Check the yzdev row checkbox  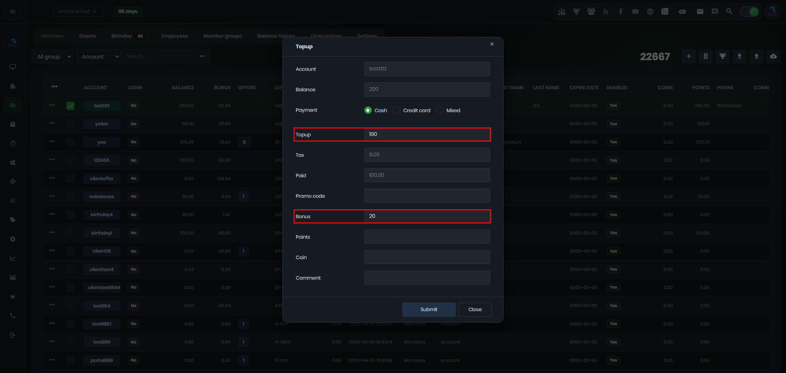pyautogui.click(x=70, y=124)
